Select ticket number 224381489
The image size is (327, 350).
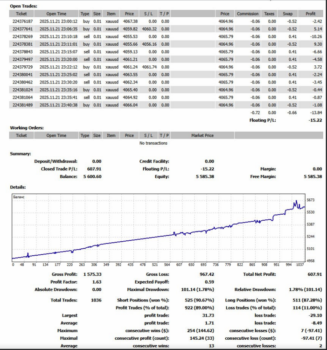(22, 105)
